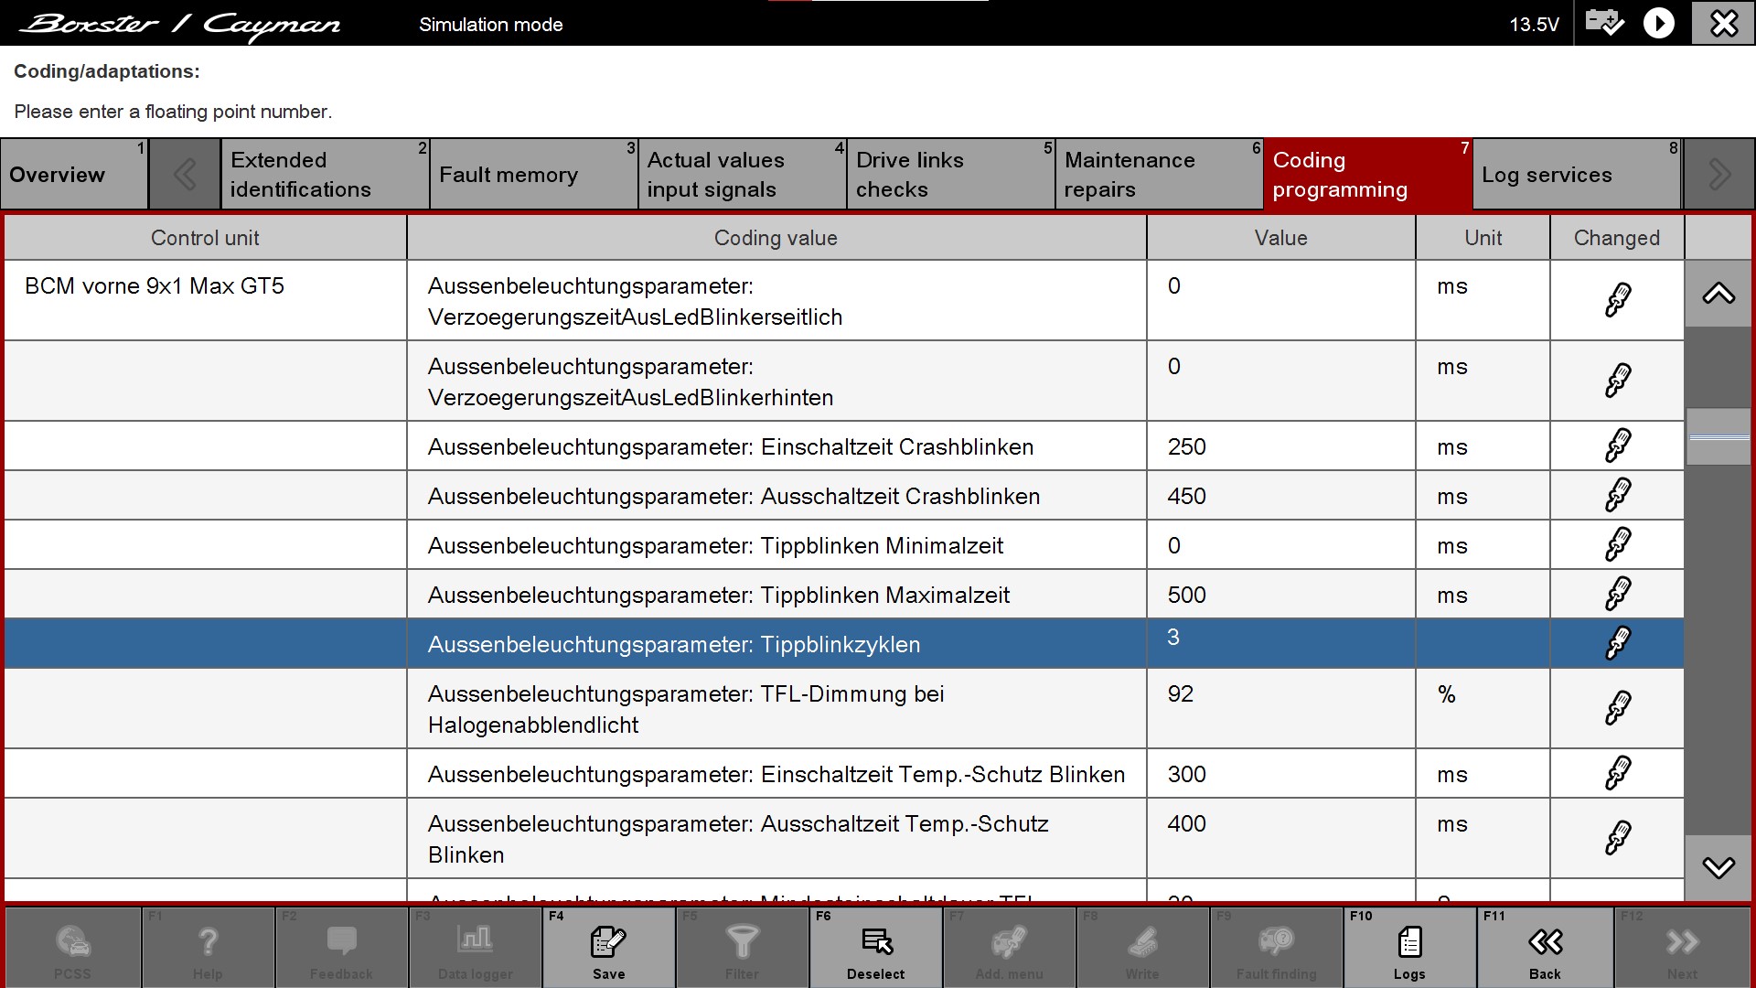Click the F2 Feedback button
The image size is (1756, 988).
pos(341,947)
